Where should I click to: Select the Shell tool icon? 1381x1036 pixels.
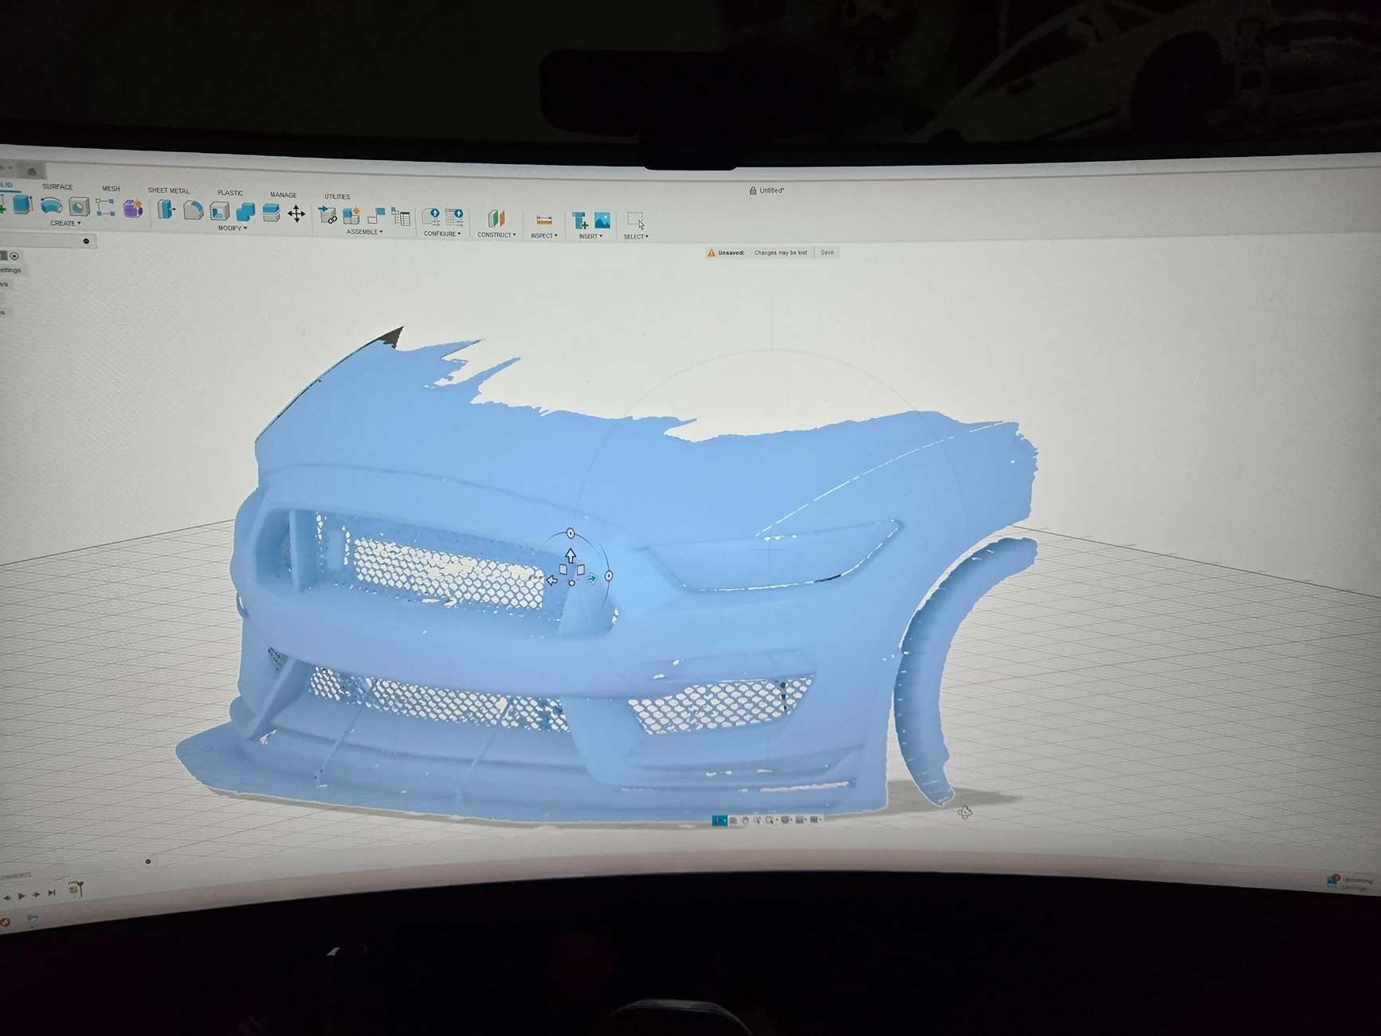point(219,210)
